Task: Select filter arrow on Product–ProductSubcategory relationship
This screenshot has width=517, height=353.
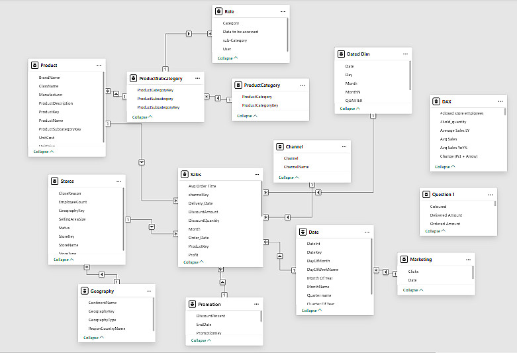Action: click(116, 94)
